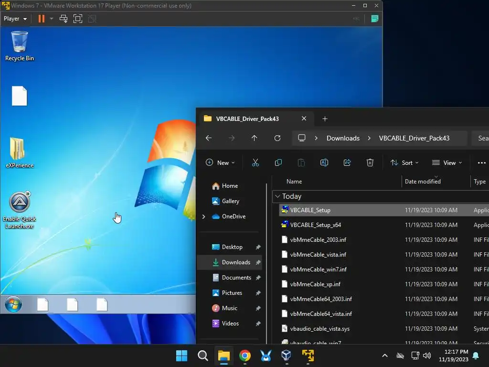Open the Downloads breadcrumb in the address bar
The width and height of the screenshot is (489, 367).
pyautogui.click(x=343, y=138)
